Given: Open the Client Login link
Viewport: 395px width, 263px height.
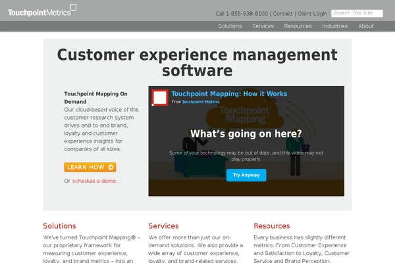Looking at the screenshot, I should [312, 14].
